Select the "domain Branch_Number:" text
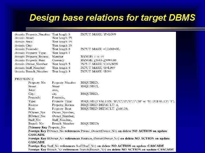The image size is (205, 153). click(32, 72)
